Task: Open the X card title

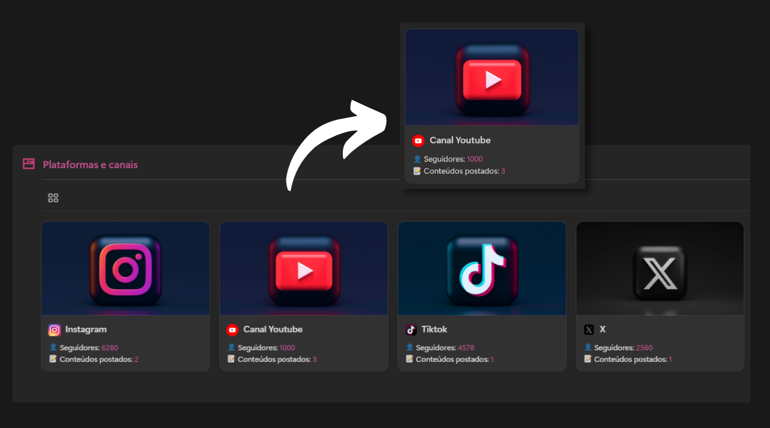Action: point(603,330)
